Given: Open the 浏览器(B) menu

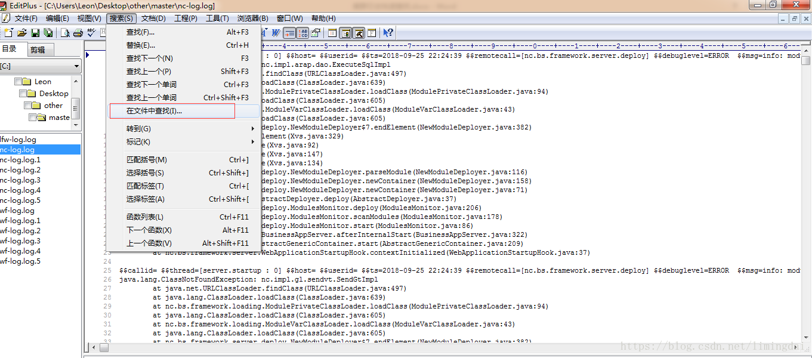Looking at the screenshot, I should [253, 18].
